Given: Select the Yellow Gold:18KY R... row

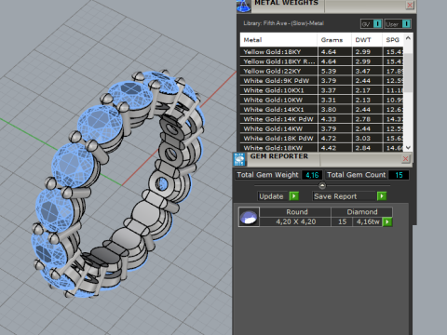Looking at the screenshot, I should 321,61.
